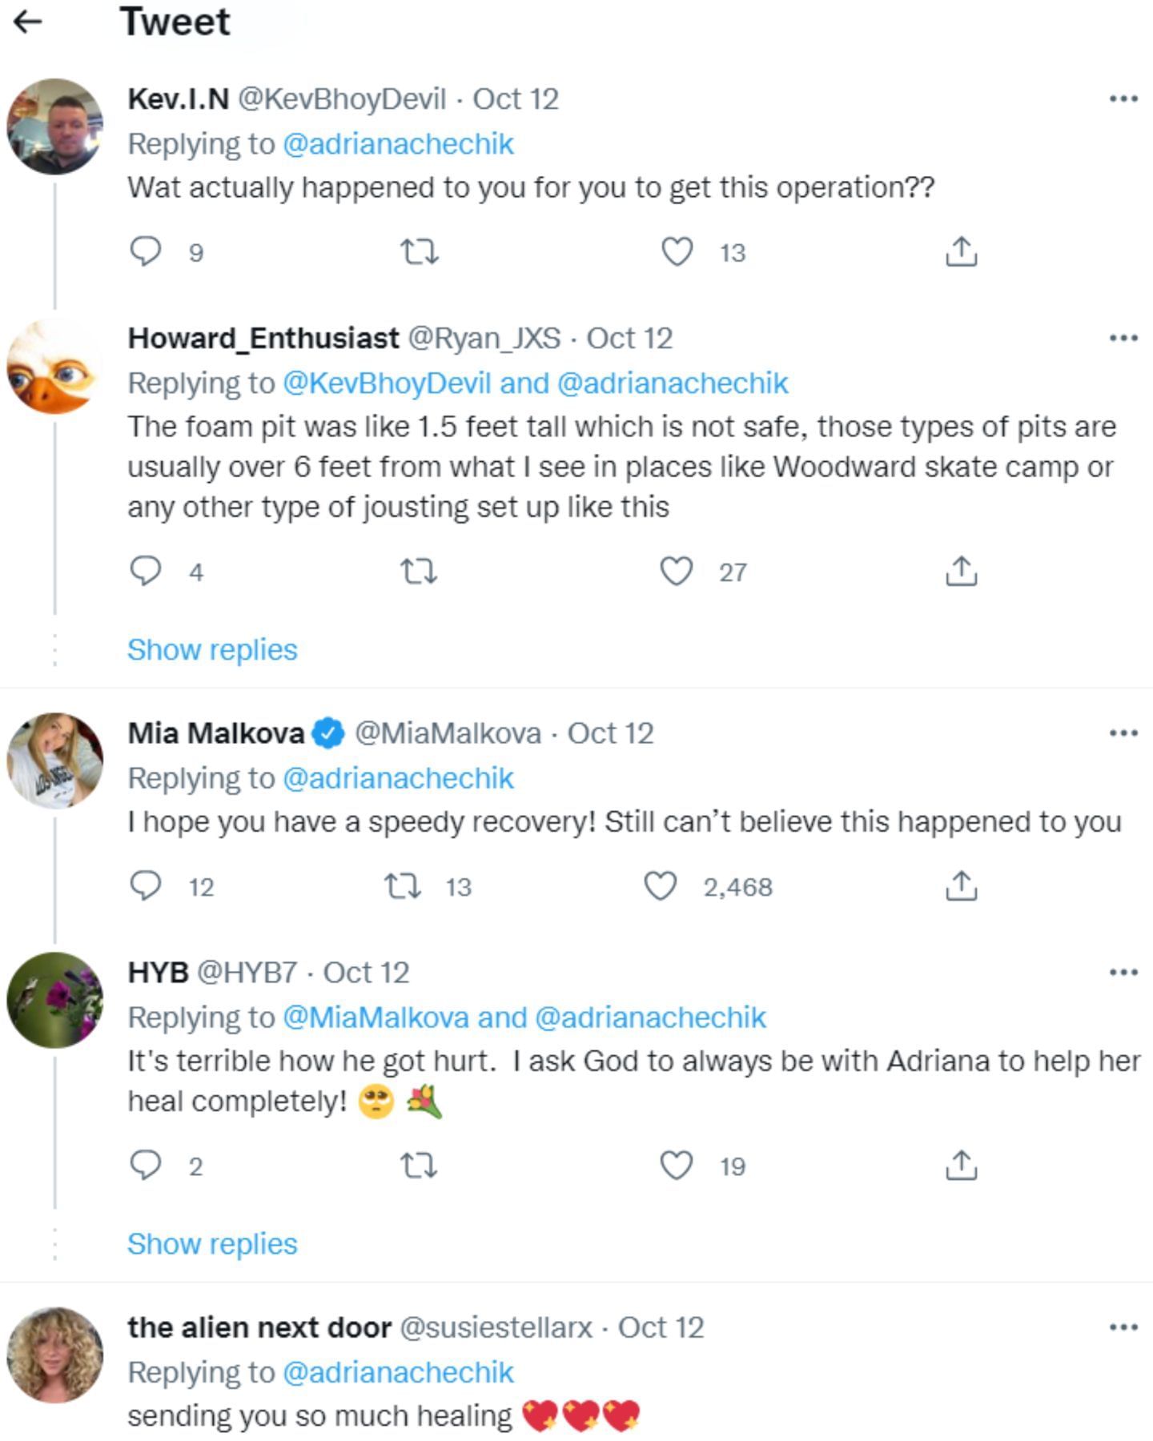This screenshot has width=1153, height=1441.
Task: Open more options on Kev.I.N's tweet
Action: coord(1123,99)
